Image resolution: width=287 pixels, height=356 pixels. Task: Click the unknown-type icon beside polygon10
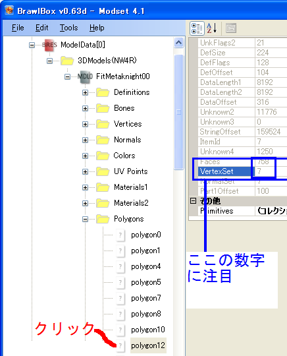(x=120, y=330)
